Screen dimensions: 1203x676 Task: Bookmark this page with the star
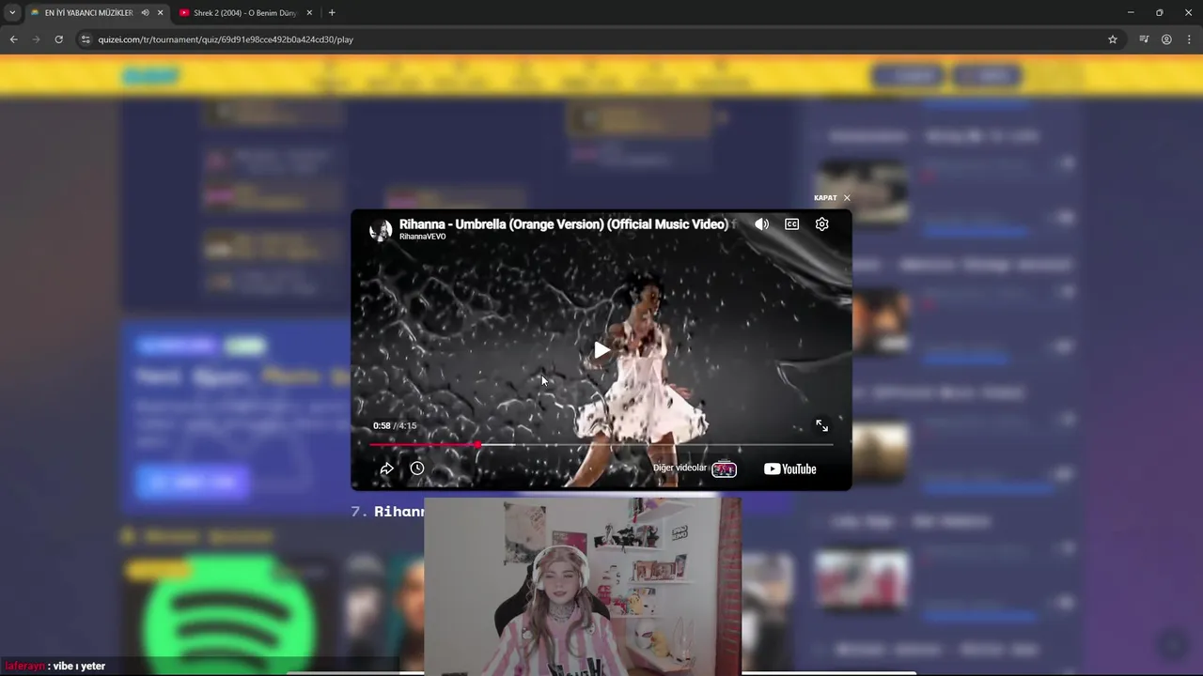pyautogui.click(x=1113, y=39)
